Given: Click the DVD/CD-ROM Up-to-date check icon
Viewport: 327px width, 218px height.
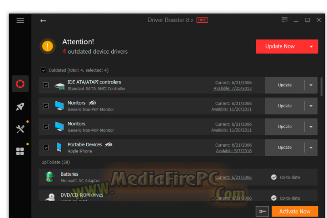Looking at the screenshot, I should click(273, 198).
